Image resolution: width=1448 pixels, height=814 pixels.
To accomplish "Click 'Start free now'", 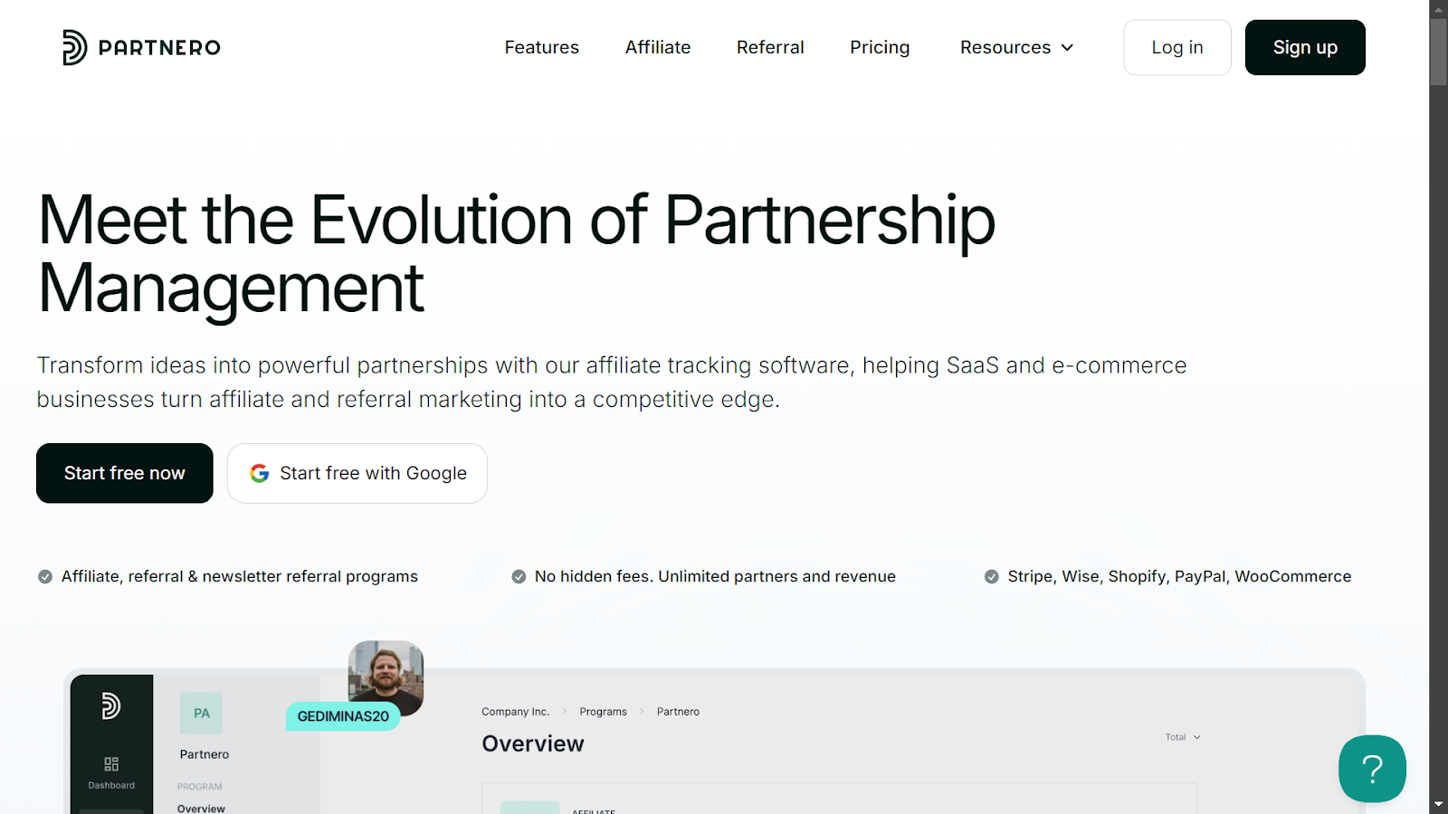I will [124, 473].
